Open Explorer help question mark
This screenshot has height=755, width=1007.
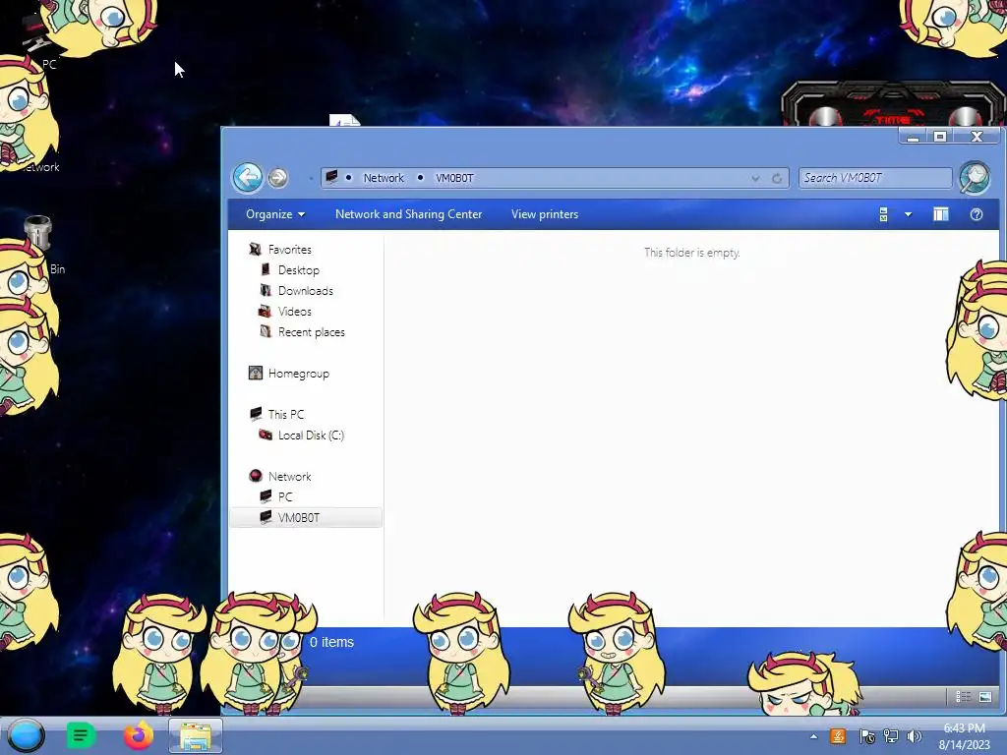click(x=977, y=214)
